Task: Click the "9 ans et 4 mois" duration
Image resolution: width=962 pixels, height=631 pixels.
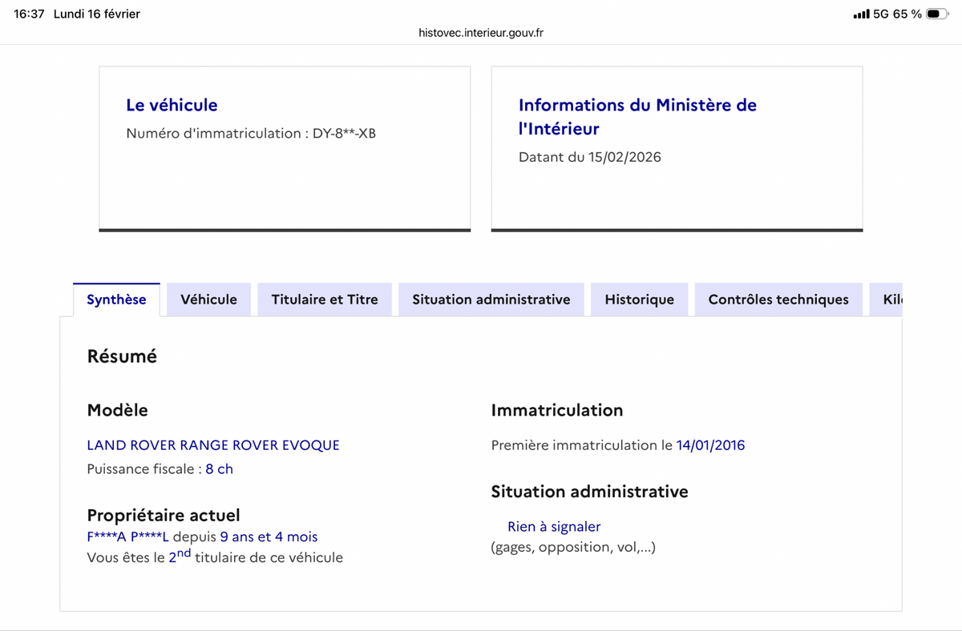Action: point(269,537)
